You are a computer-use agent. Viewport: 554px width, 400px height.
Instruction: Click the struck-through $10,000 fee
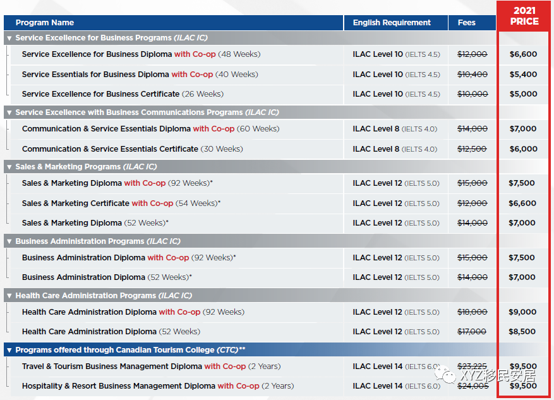(473, 94)
